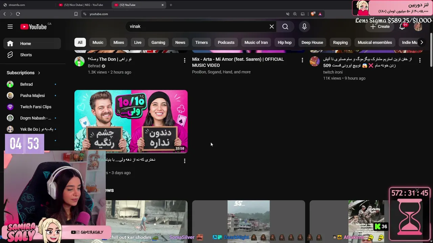Switch to the streamfa.com tab
The width and height of the screenshot is (433, 243).
[x=28, y=5]
